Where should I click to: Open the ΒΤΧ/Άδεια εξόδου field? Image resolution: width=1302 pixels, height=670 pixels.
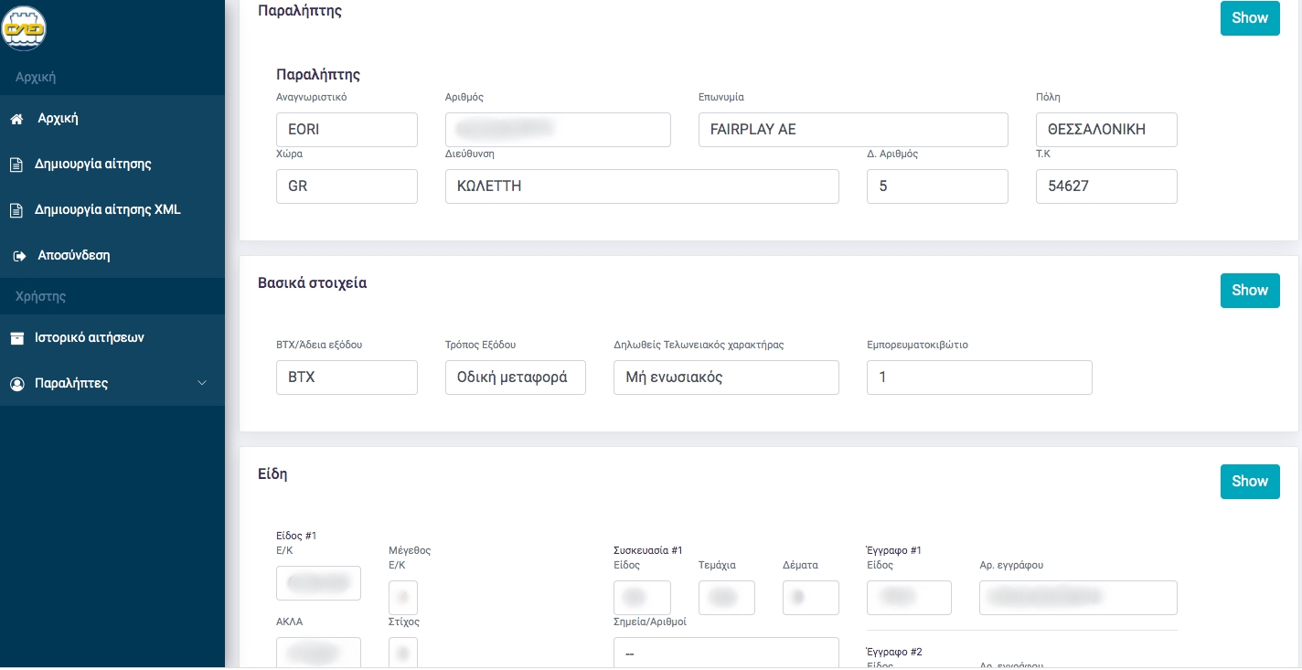pos(347,377)
